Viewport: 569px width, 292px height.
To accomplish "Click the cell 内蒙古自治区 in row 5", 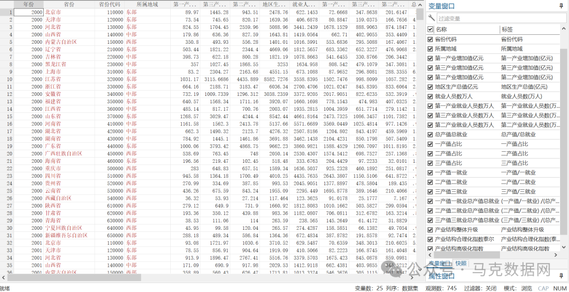I will pyautogui.click(x=69, y=42).
